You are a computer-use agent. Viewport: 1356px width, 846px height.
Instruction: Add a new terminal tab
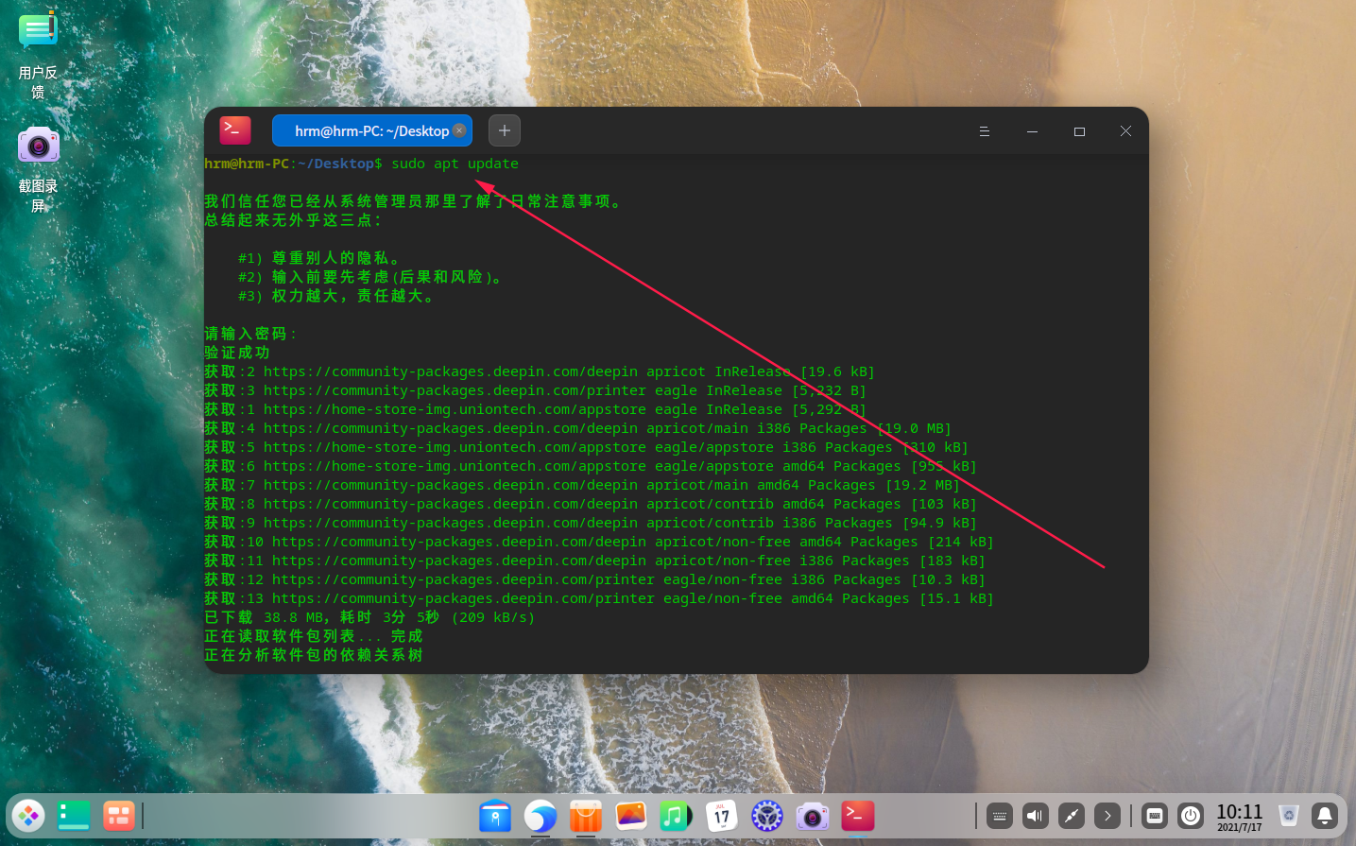tap(505, 130)
